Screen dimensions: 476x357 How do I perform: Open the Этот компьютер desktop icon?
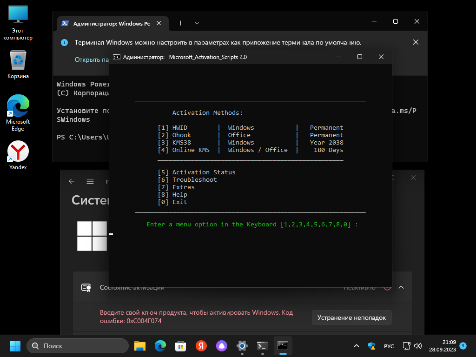tap(18, 23)
